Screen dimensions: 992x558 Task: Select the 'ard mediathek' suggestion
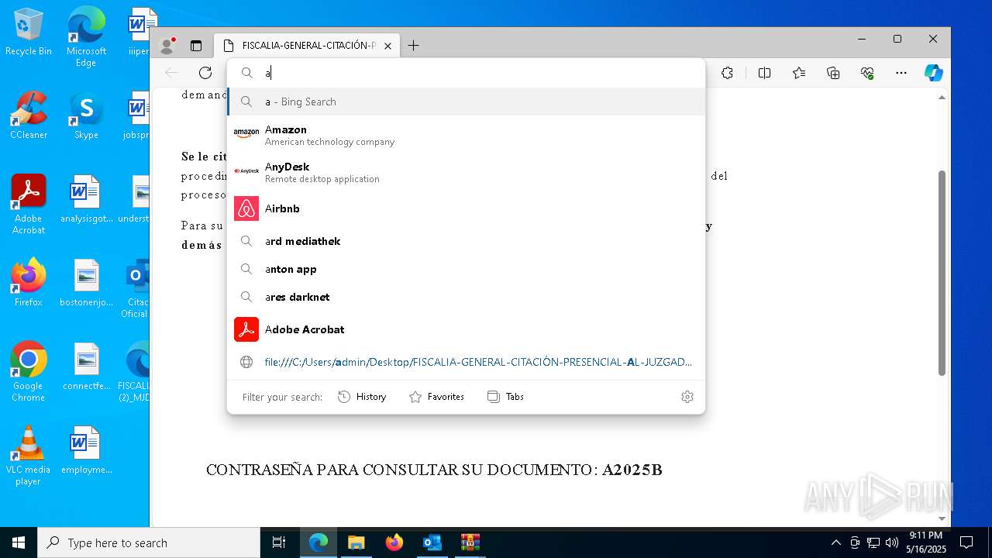tap(466, 241)
